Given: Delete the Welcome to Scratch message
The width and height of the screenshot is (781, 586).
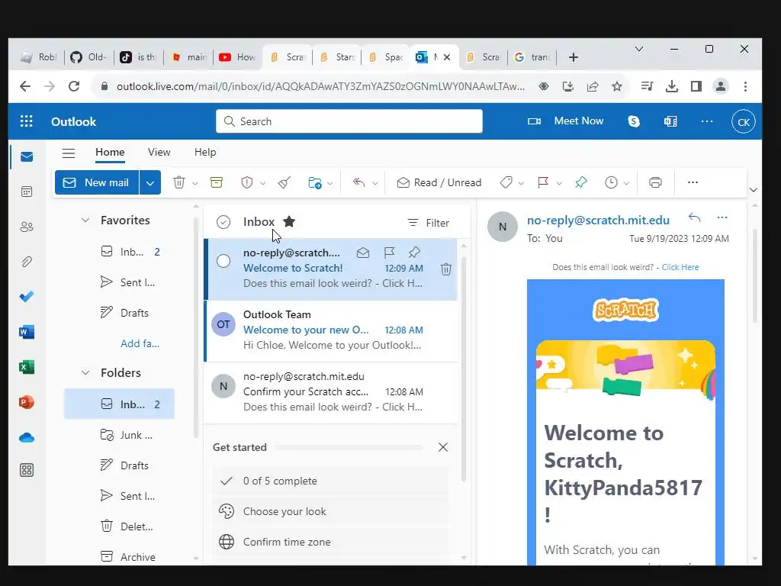Looking at the screenshot, I should (x=445, y=269).
